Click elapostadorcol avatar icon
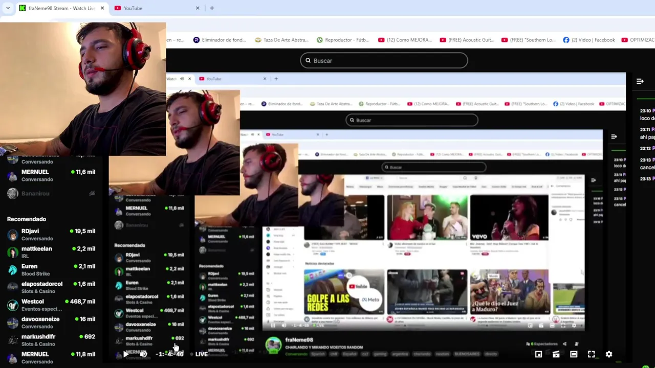 click(x=13, y=287)
